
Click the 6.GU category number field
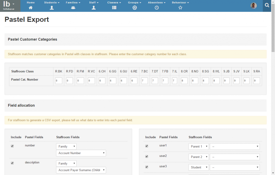124,81
